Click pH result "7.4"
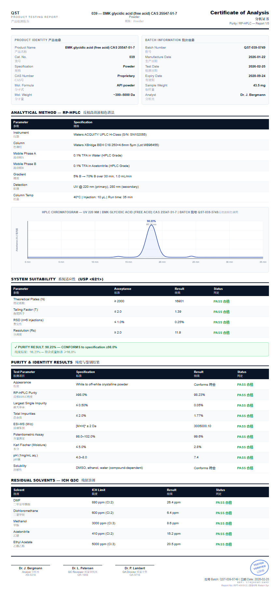This screenshot has height=596, width=280. pyautogui.click(x=196, y=457)
